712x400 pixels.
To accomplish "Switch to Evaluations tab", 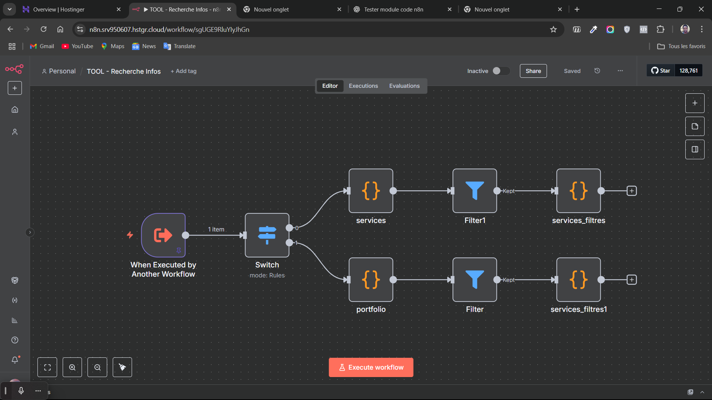I will point(404,86).
